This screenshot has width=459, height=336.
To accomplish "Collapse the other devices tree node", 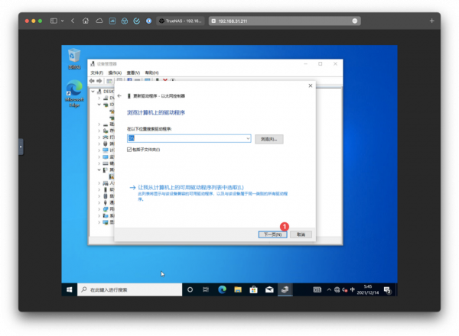I will point(99,170).
